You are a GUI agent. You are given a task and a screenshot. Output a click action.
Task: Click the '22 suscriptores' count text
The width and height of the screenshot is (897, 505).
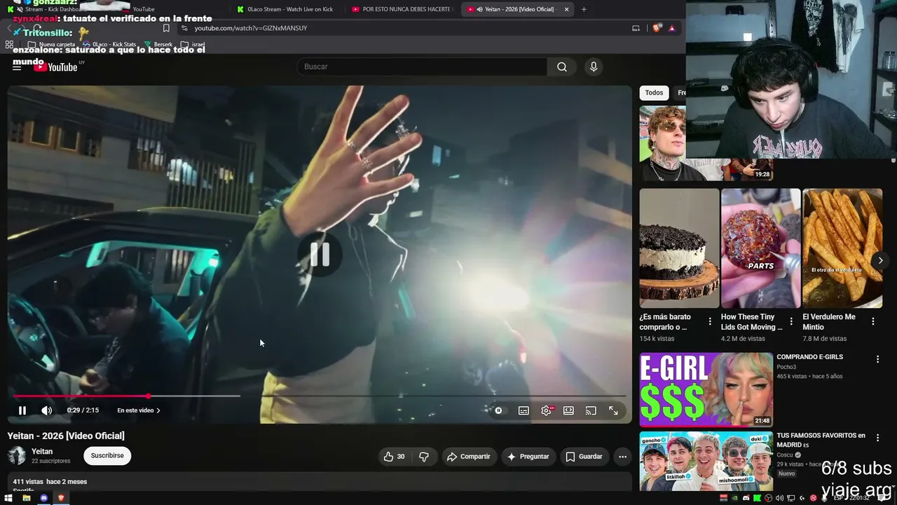coord(50,461)
